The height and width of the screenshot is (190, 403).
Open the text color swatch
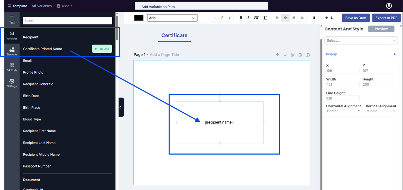139,18
